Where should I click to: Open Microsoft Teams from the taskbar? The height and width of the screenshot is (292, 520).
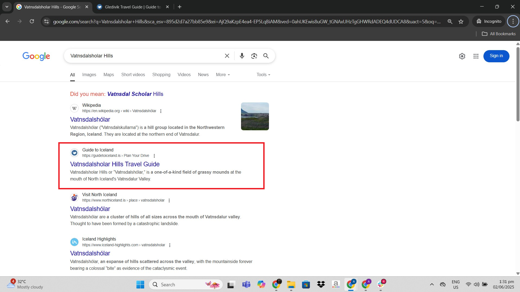246,285
